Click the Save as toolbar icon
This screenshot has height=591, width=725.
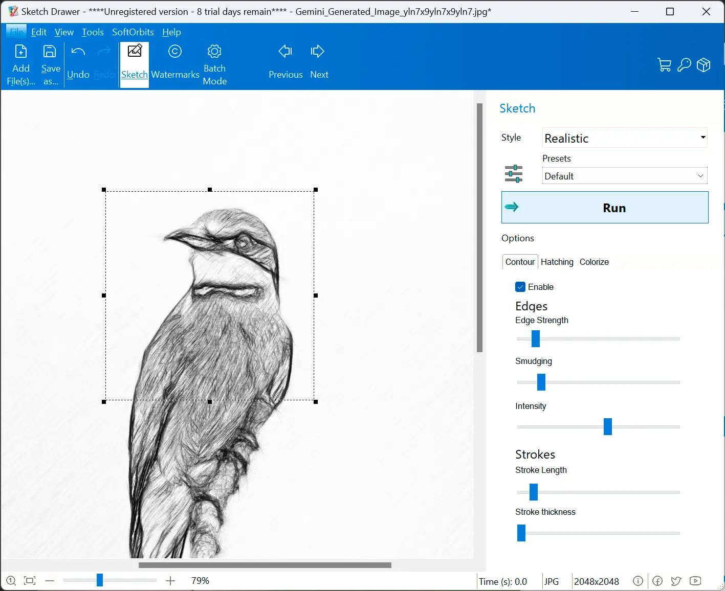[50, 65]
